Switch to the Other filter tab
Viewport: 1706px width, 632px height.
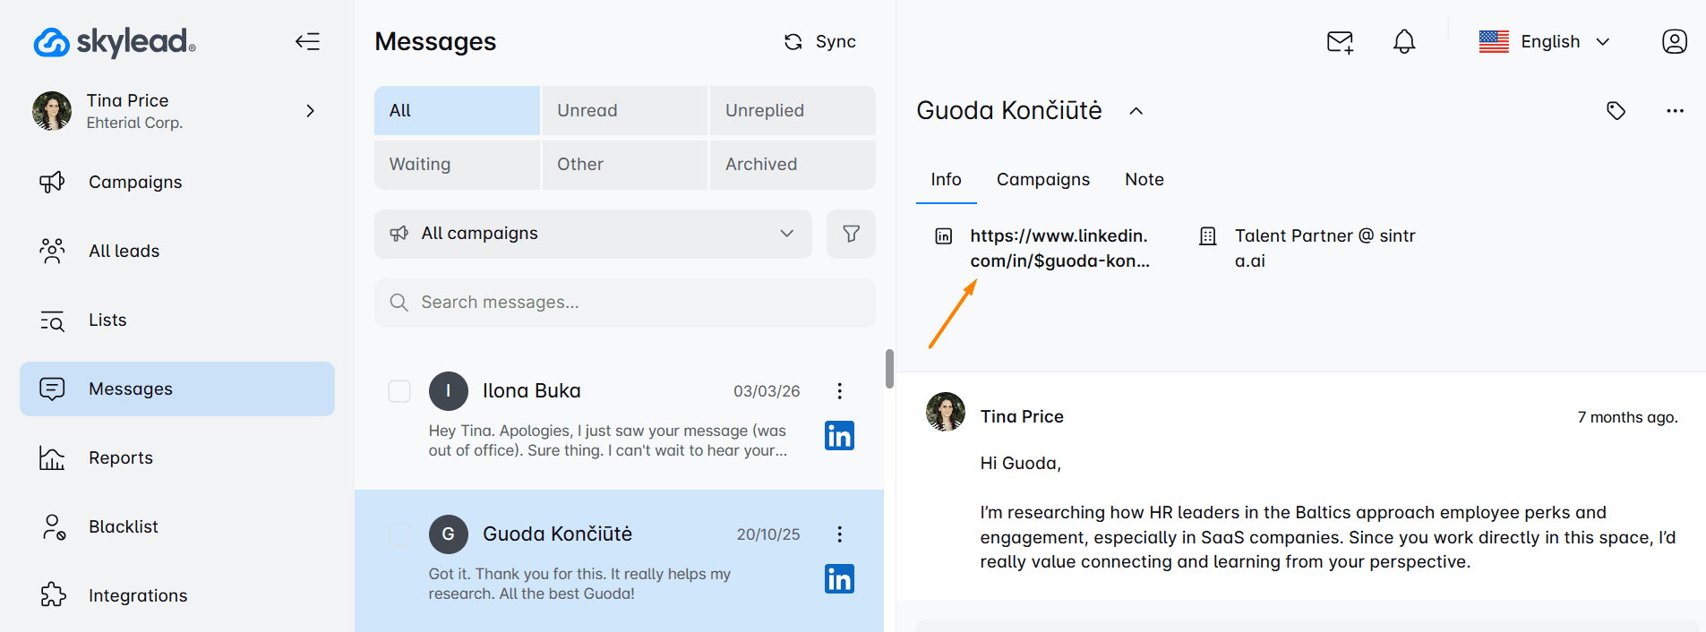tap(625, 164)
